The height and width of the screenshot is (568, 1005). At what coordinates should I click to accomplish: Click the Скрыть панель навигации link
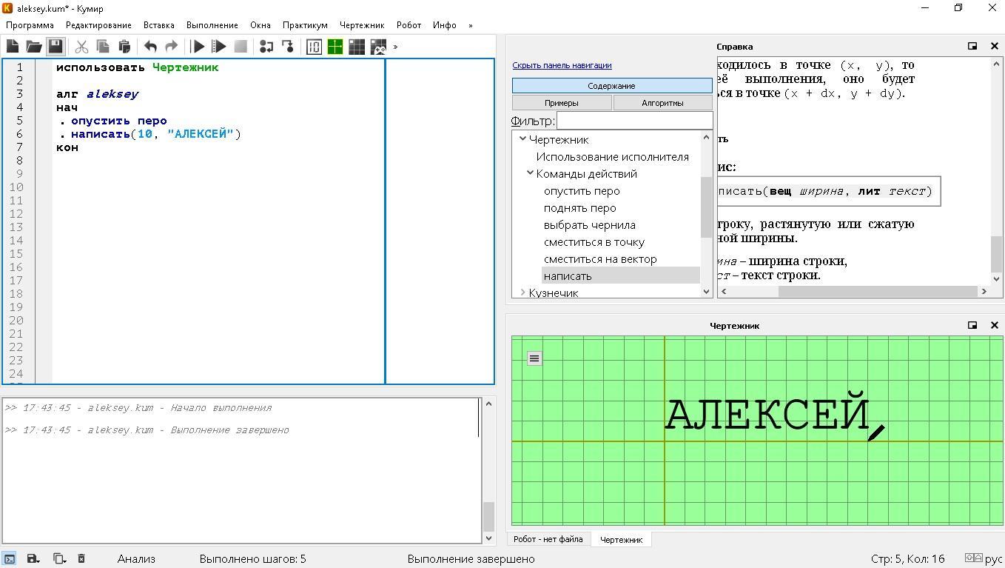click(x=562, y=65)
